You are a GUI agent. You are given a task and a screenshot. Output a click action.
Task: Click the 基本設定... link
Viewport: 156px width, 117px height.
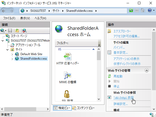tap(121, 53)
